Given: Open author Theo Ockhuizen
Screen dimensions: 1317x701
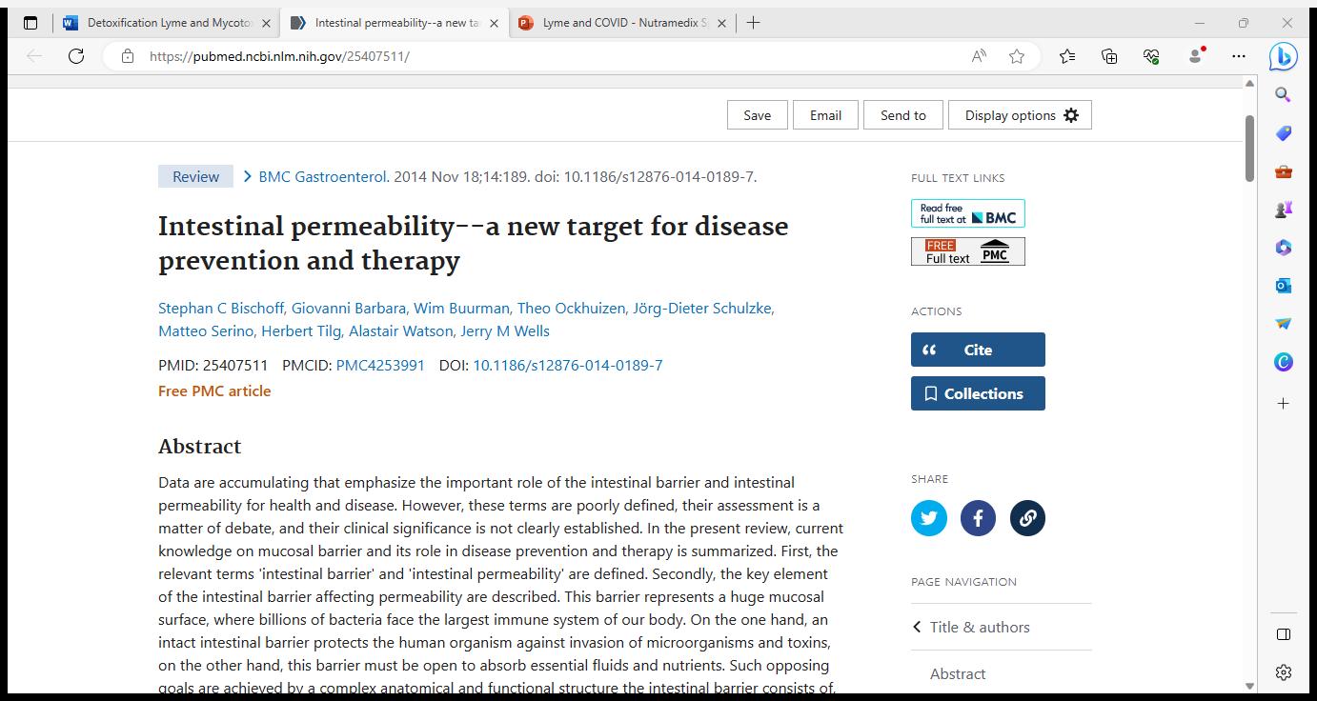Looking at the screenshot, I should point(571,308).
